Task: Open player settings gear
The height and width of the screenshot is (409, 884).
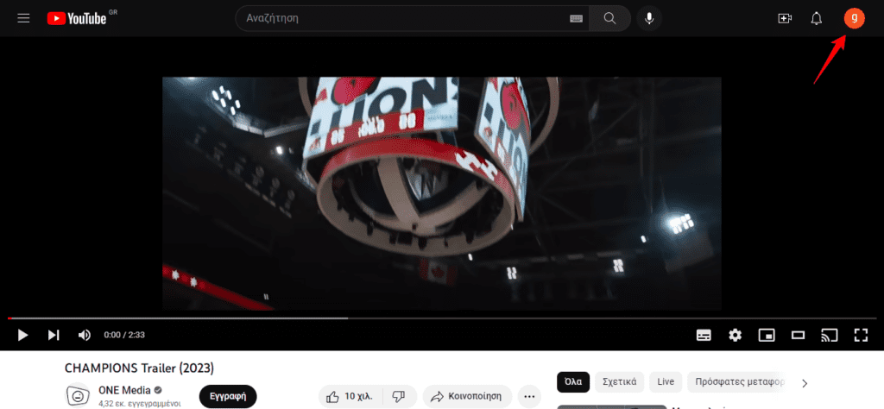Action: click(x=735, y=335)
